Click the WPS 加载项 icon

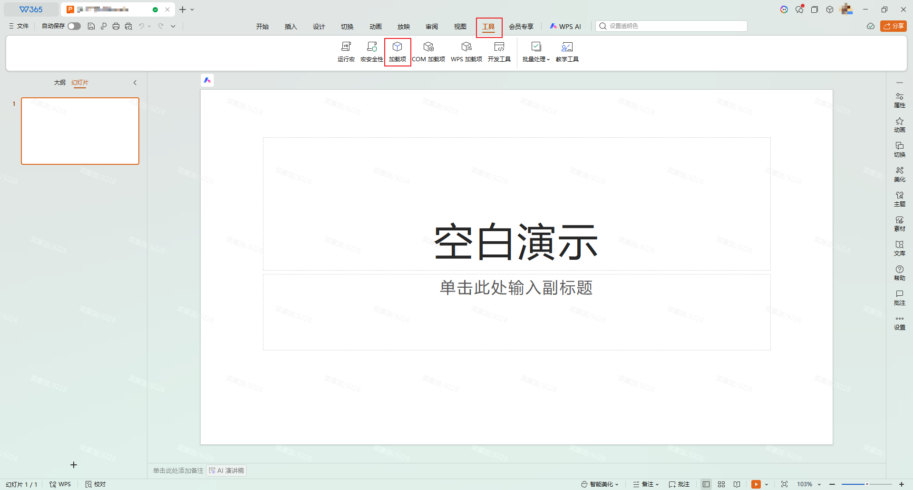click(466, 51)
